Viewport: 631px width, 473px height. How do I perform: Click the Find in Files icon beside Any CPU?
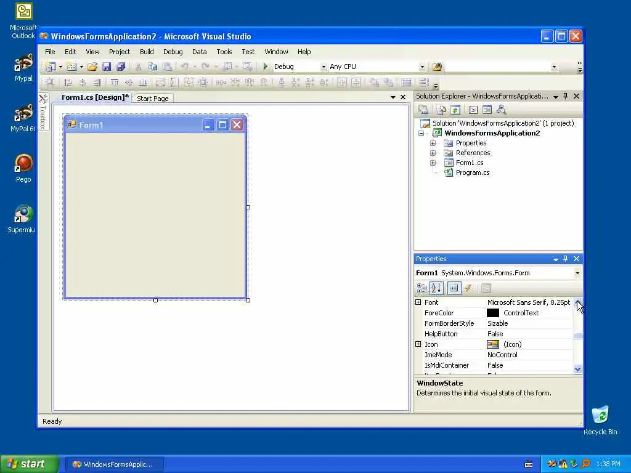pos(437,67)
